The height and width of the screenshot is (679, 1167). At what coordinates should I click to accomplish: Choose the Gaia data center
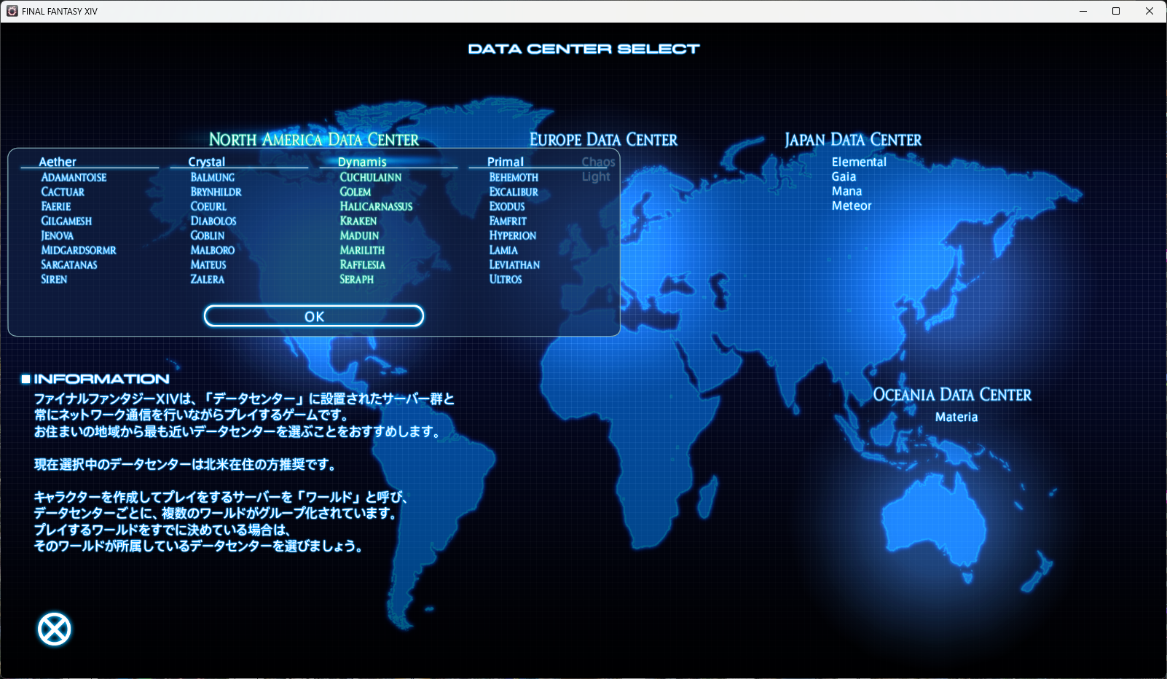(844, 176)
